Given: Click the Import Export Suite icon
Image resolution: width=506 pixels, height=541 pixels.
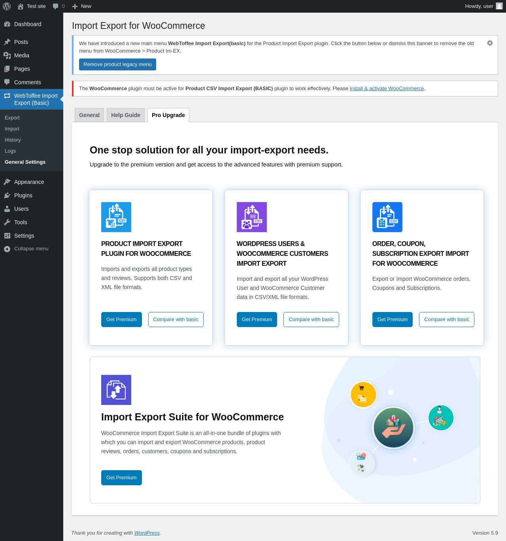Looking at the screenshot, I should (x=116, y=390).
